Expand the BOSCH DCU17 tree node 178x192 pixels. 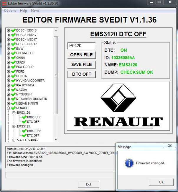(8, 44)
